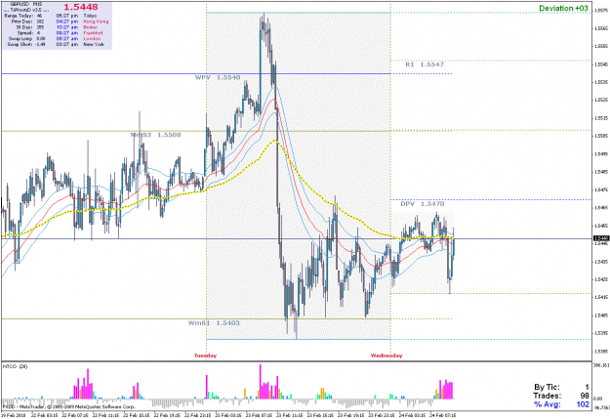
Task: Click the 24 Feb 07:15 time axis label
Action: pyautogui.click(x=443, y=415)
